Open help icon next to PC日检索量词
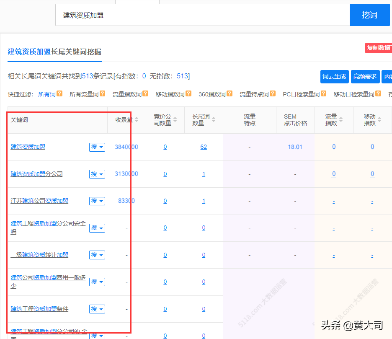Image resolution: width=392 pixels, height=339 pixels. point(324,94)
